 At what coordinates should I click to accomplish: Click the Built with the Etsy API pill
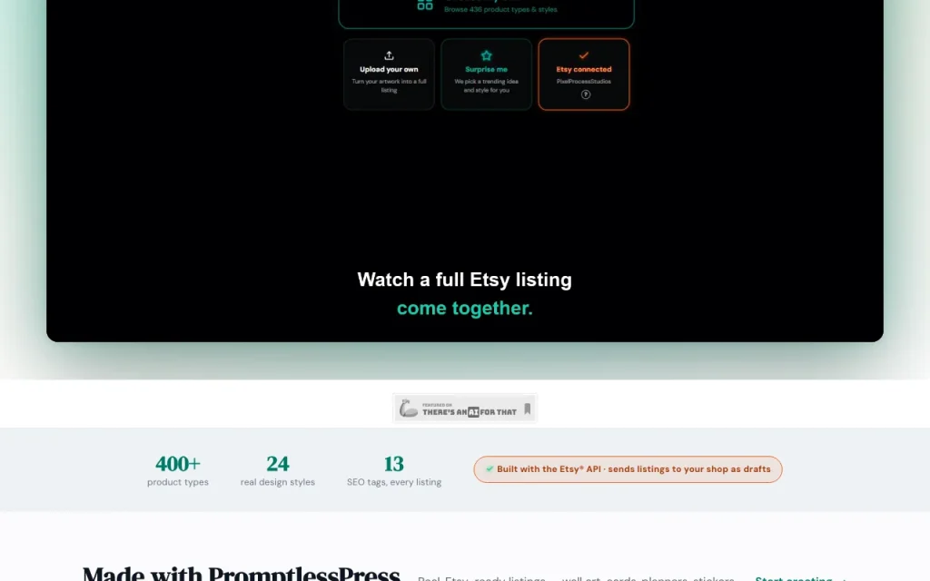(628, 469)
